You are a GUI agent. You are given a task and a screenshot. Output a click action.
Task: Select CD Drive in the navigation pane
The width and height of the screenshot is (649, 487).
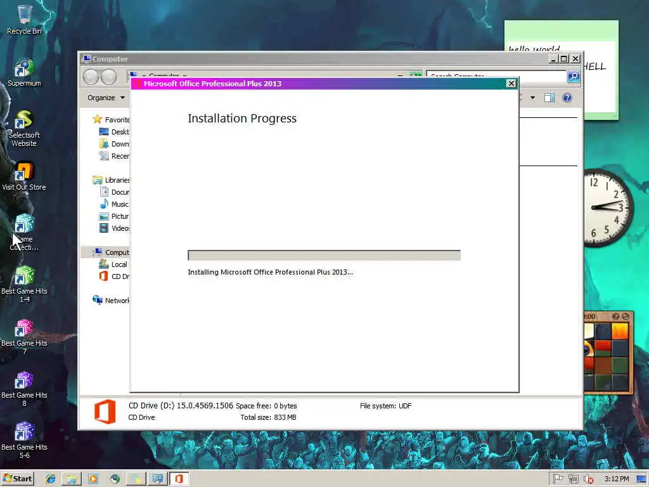point(114,276)
